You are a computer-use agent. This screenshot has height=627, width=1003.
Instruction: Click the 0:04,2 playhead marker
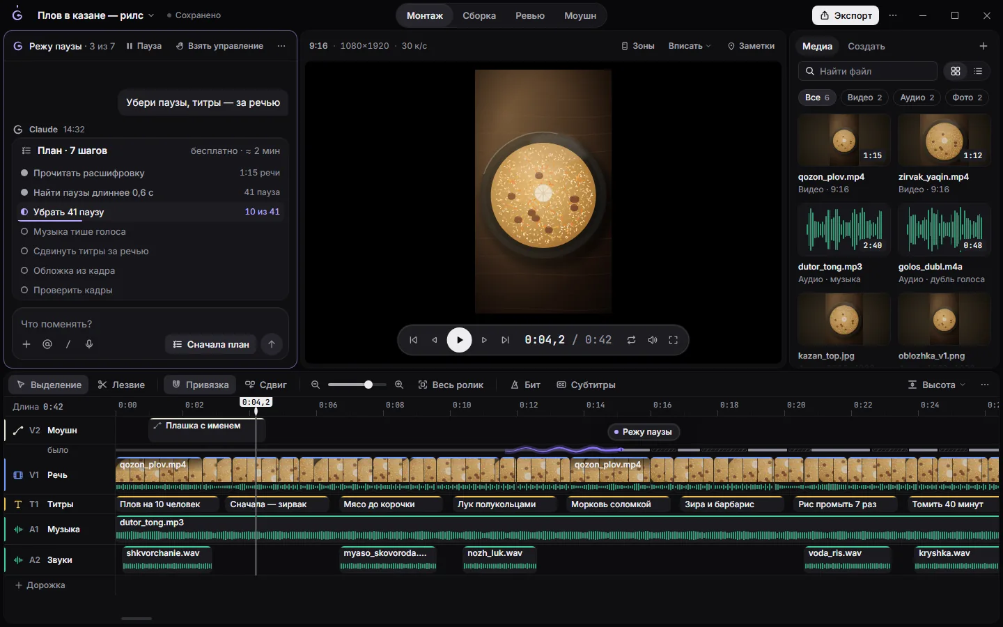coord(256,402)
